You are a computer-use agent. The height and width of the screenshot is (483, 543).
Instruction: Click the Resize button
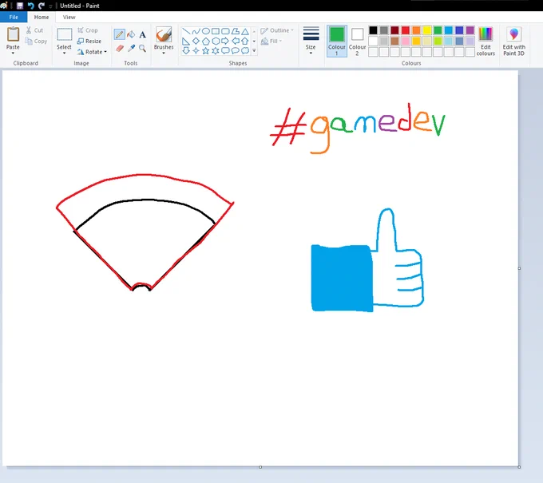(89, 42)
